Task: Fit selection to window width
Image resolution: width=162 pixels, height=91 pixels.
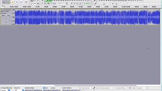Action: [x=77, y=4]
